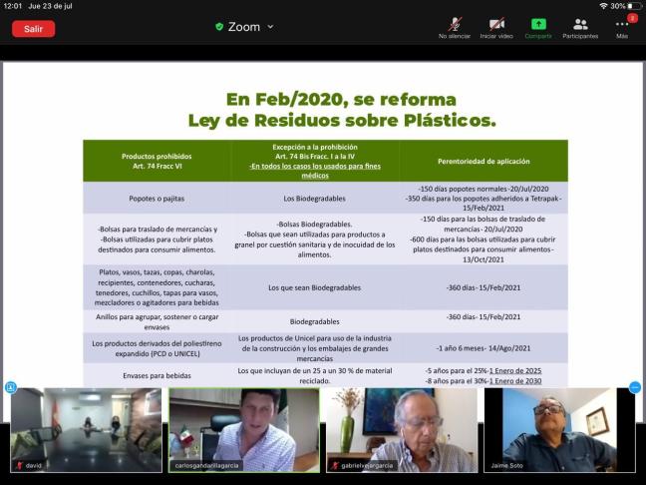The image size is (646, 485).
Task: Tap gabrielvelezgarcia's muted microphone icon
Action: point(334,465)
